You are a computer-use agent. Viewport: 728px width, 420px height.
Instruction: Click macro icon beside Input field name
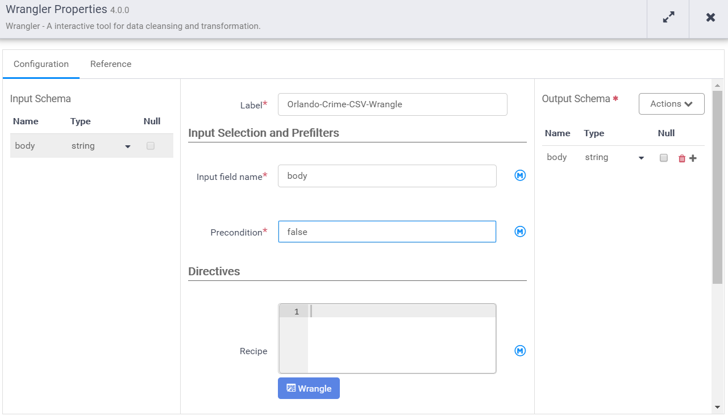pos(520,176)
